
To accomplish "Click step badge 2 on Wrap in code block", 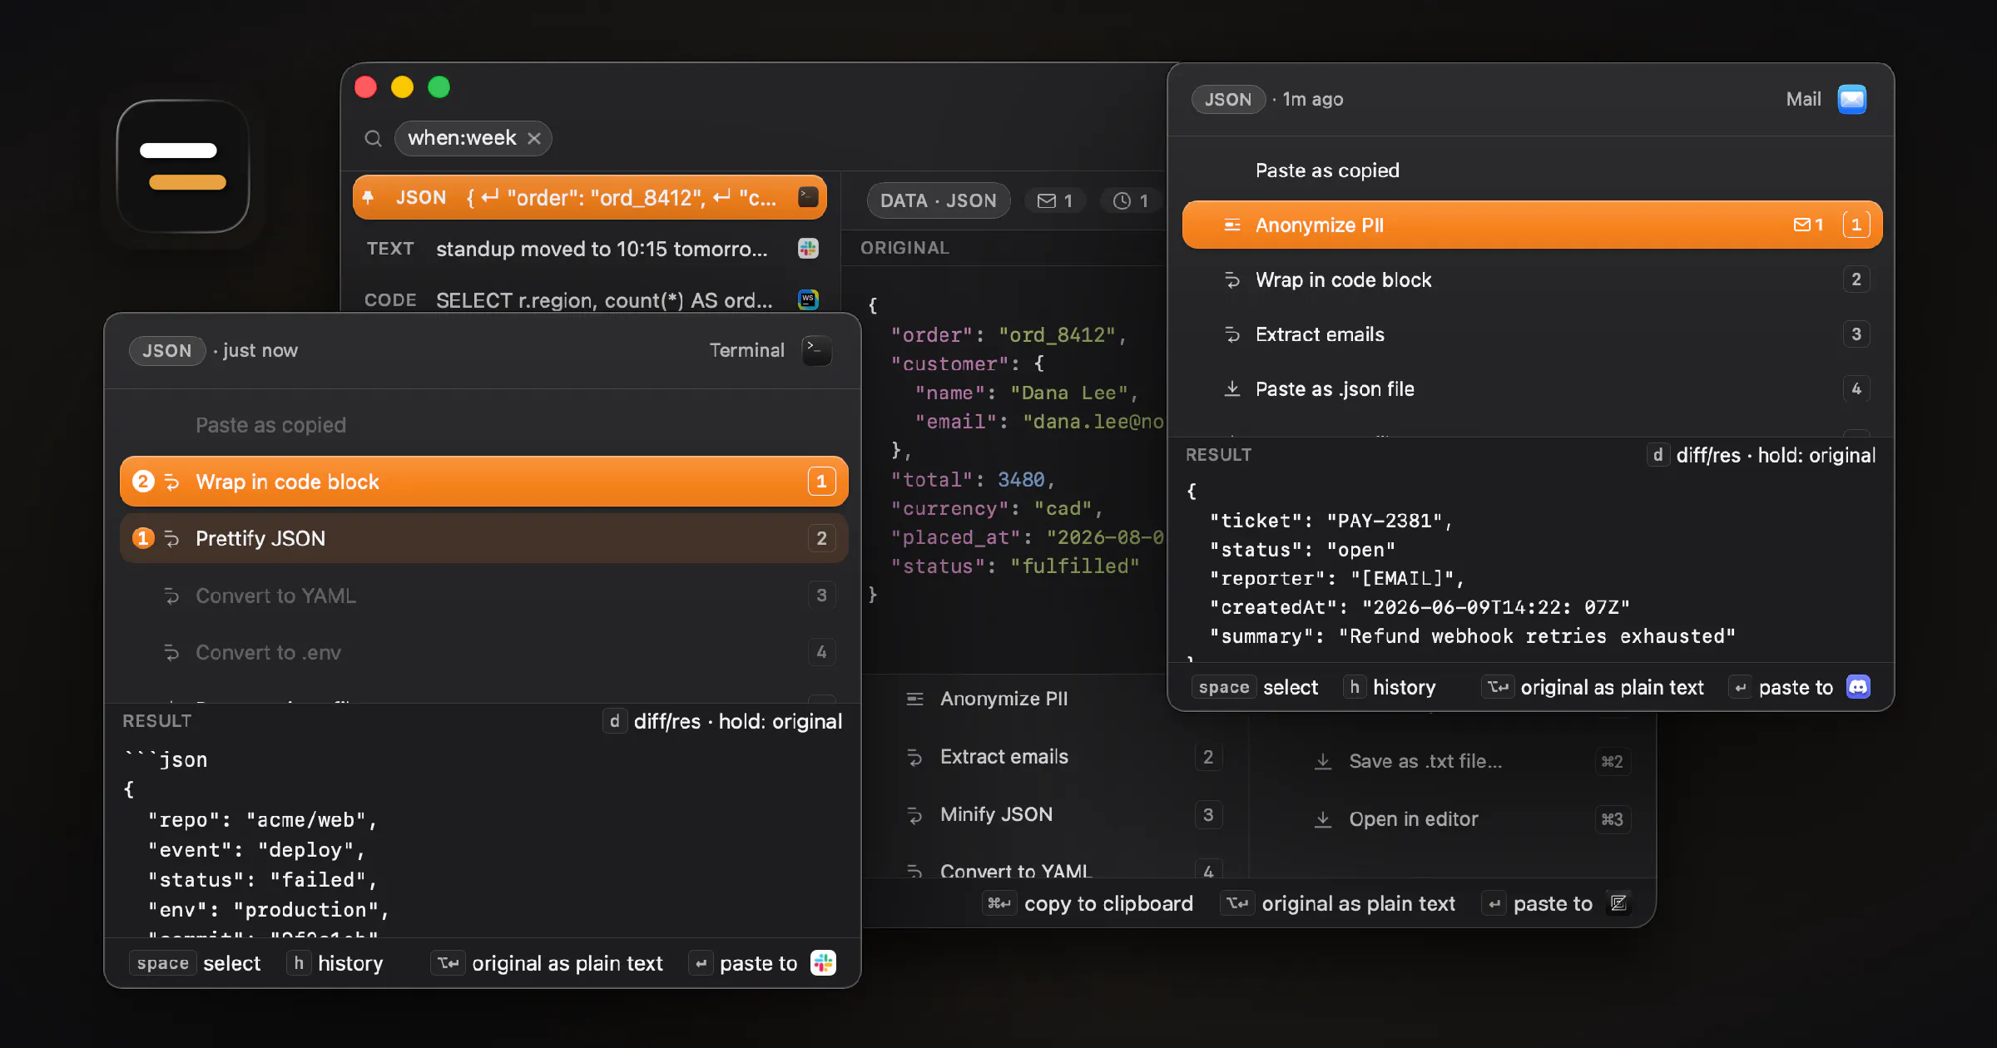I will tap(143, 482).
